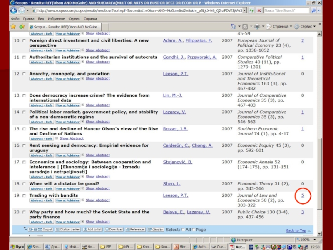Click the vertical scrollbar up arrow

click(x=319, y=34)
